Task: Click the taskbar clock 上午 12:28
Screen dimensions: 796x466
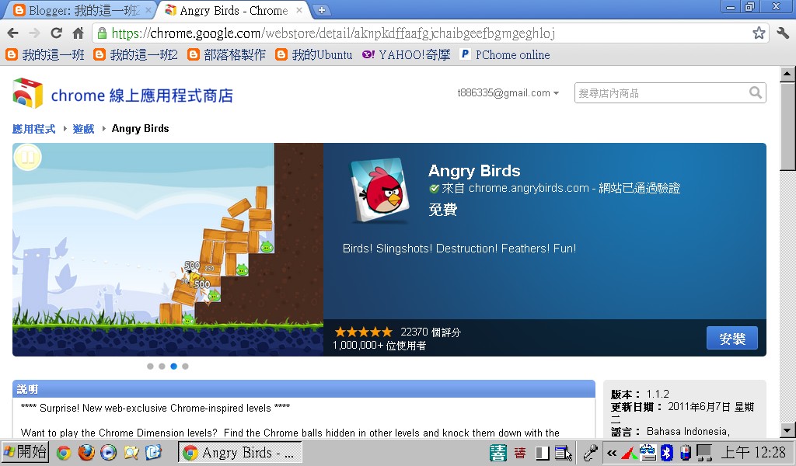Action: pyautogui.click(x=754, y=452)
